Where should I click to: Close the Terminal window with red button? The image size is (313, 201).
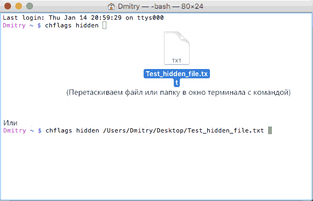(8, 6)
